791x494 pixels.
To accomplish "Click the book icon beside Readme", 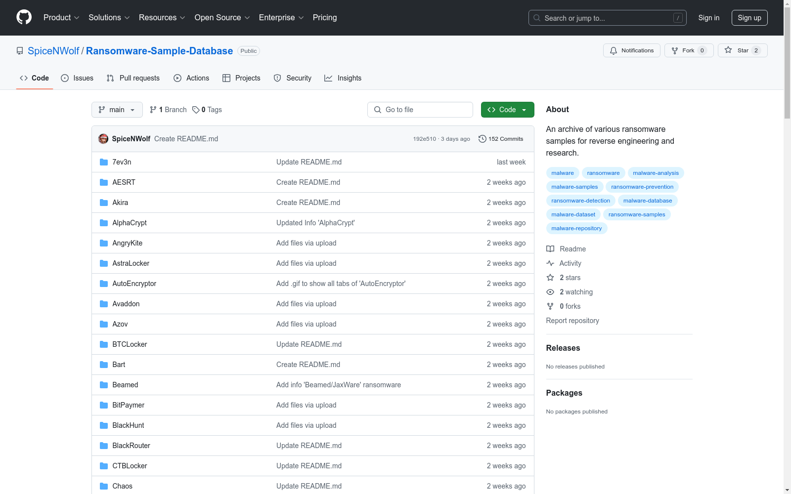I will pos(550,249).
